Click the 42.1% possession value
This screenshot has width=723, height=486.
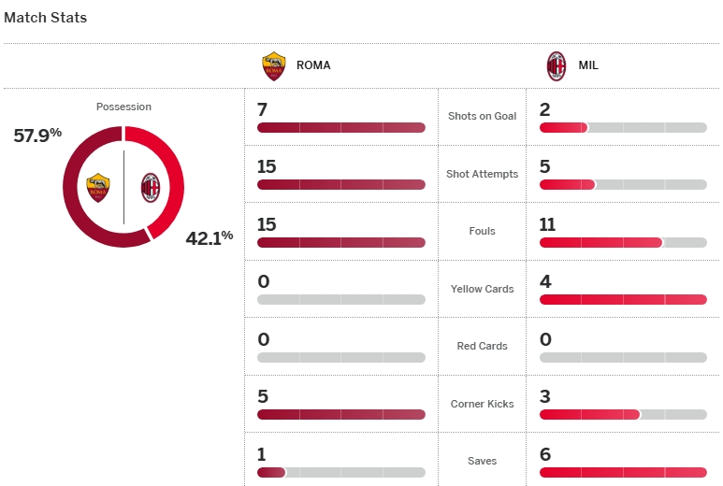click(209, 237)
